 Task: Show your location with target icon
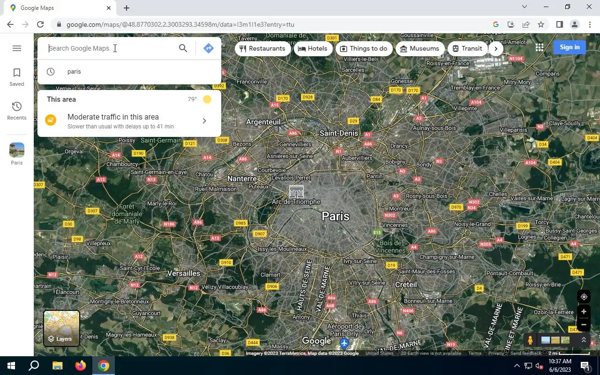click(x=584, y=297)
